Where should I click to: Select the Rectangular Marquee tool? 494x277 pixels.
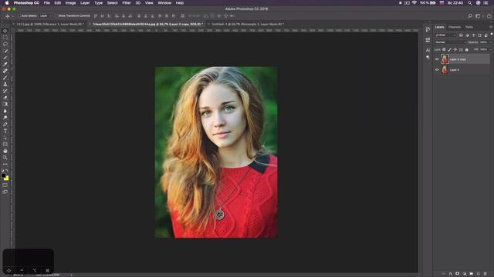[5, 38]
